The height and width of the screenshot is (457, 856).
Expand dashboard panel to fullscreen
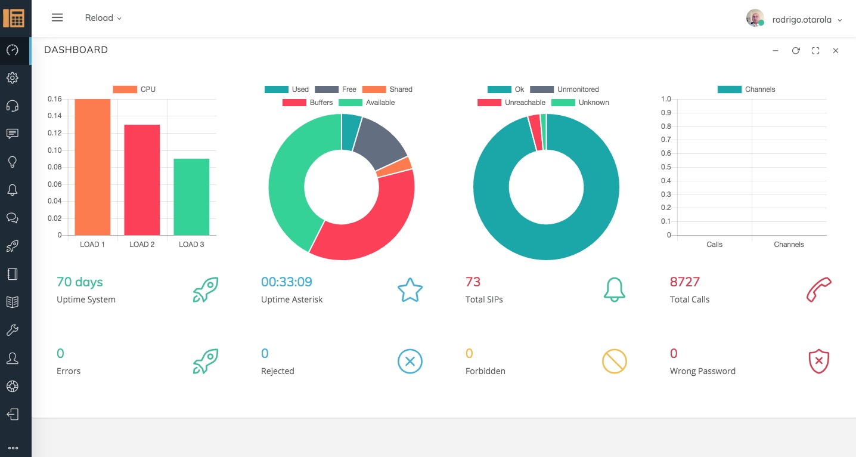click(815, 51)
